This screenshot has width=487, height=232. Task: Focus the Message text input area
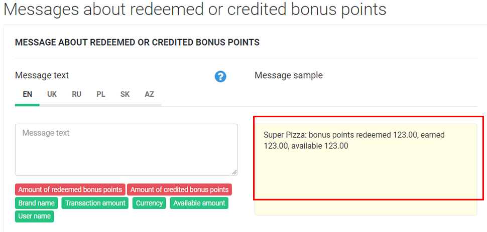[x=126, y=149]
